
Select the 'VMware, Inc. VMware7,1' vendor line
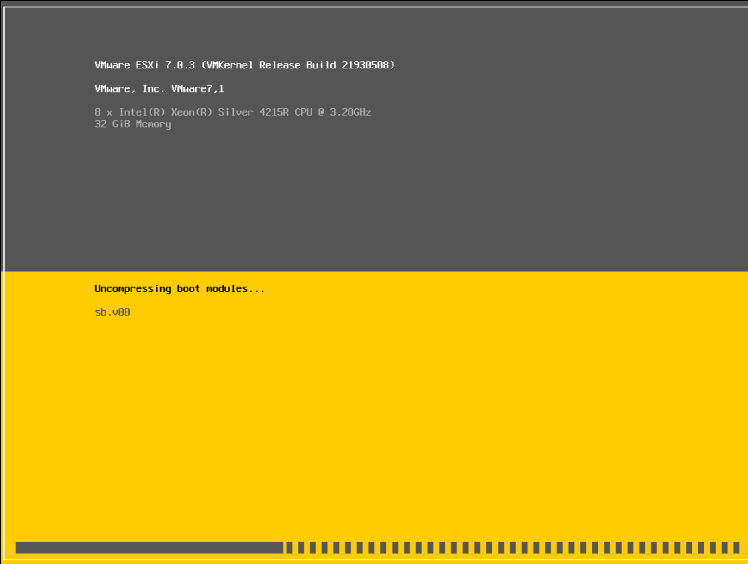click(x=159, y=89)
